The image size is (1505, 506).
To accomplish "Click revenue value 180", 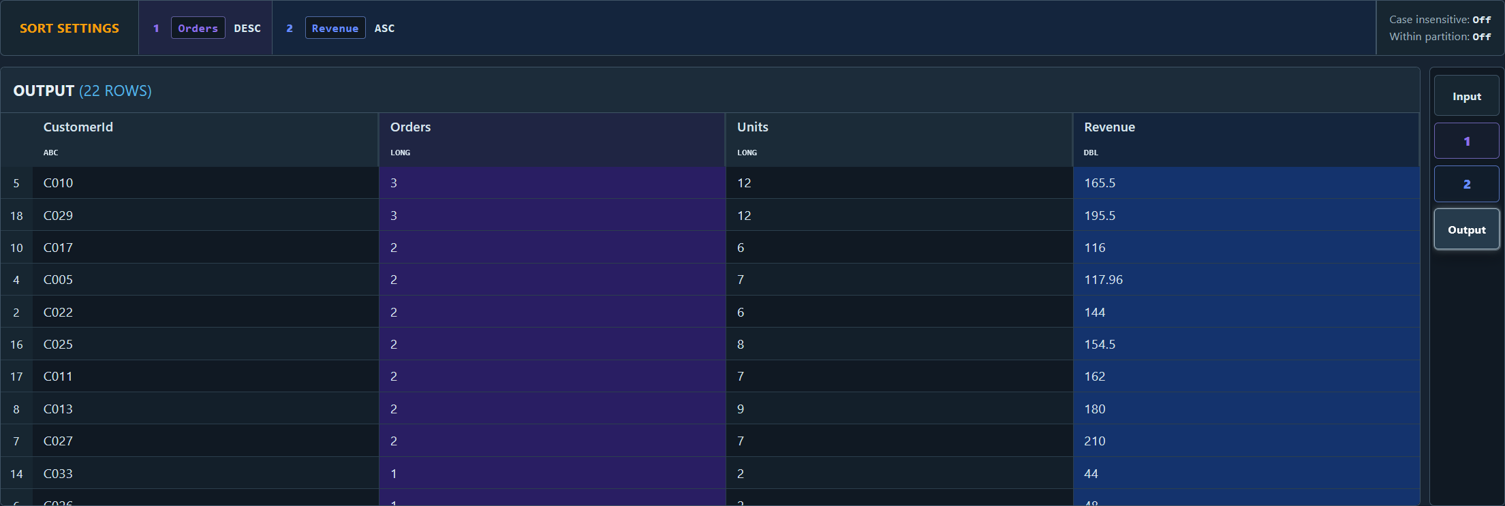I will [1246, 409].
